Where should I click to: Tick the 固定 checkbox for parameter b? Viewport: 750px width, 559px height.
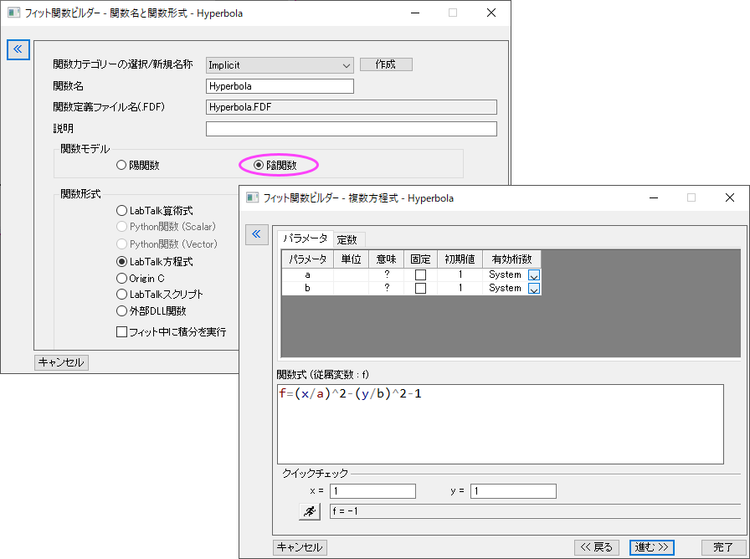(420, 289)
